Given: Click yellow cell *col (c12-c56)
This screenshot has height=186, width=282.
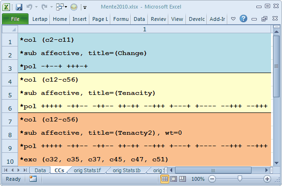Looking at the screenshot, I should click(x=145, y=80).
